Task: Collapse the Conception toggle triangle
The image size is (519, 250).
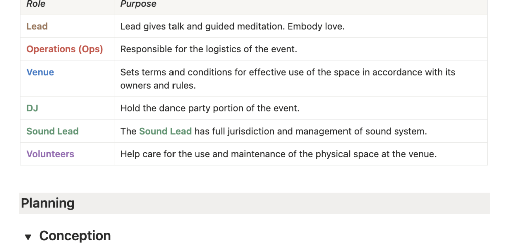Action: (28, 237)
